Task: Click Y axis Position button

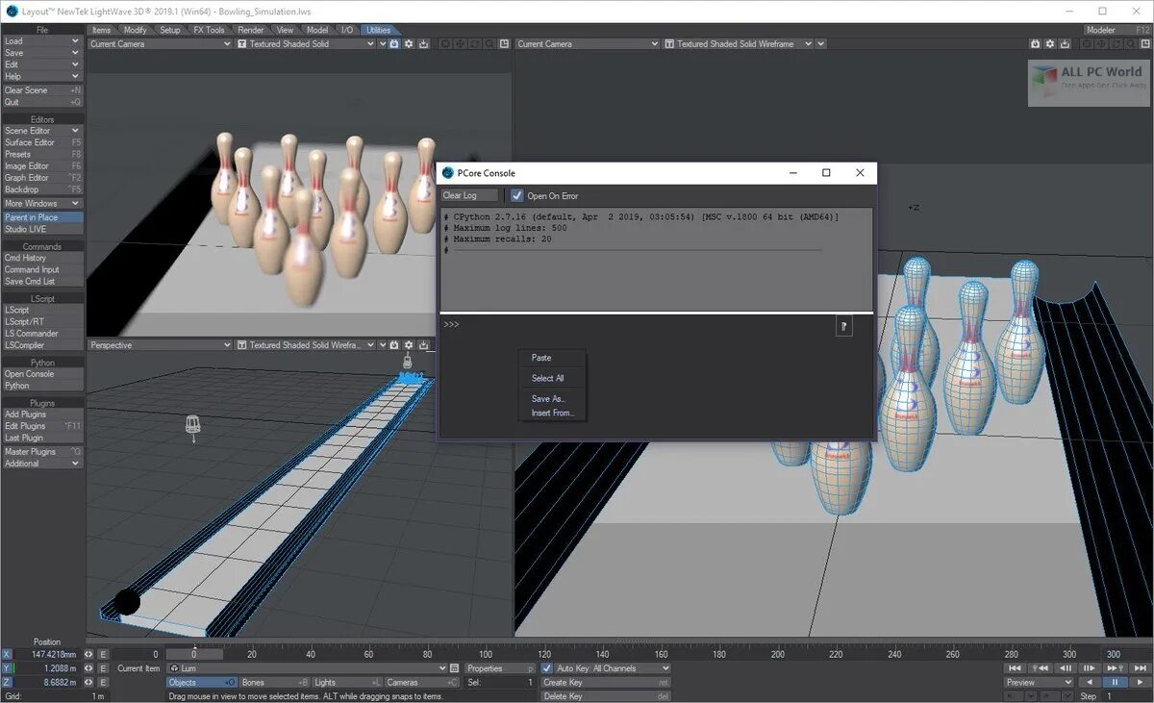Action: coord(7,668)
